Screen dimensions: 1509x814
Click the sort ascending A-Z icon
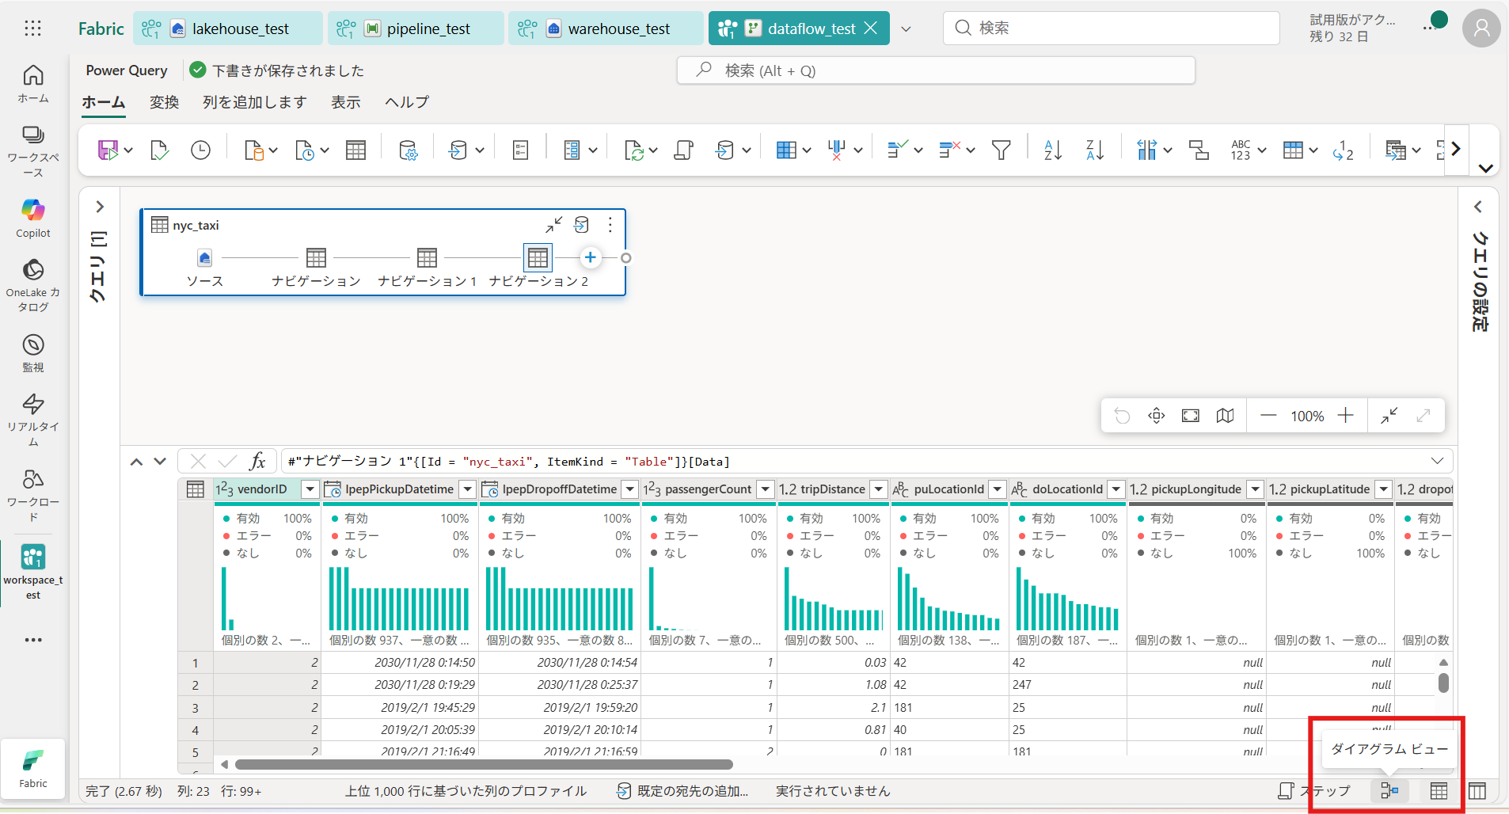(x=1052, y=150)
